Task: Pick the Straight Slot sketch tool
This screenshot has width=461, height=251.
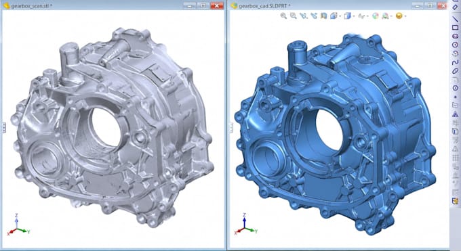Action: pyautogui.click(x=455, y=36)
